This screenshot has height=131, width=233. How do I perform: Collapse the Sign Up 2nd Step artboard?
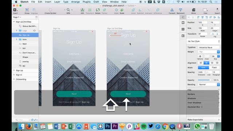[x=14, y=22]
